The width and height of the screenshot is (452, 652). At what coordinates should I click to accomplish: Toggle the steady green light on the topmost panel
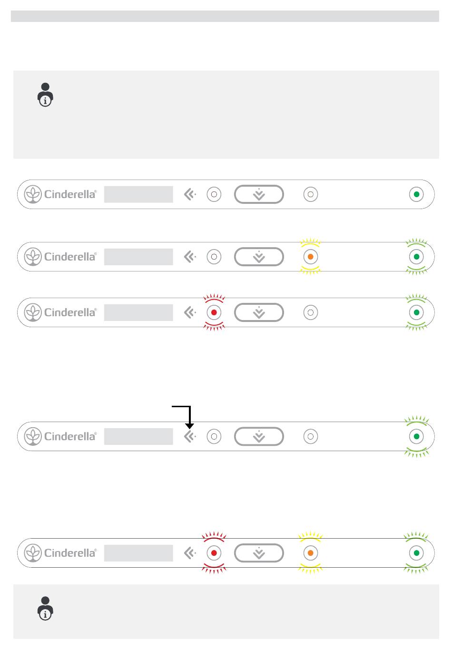(416, 194)
